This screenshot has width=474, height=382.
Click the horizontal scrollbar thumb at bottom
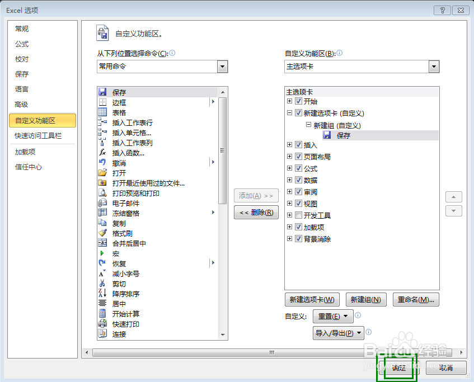click(x=272, y=352)
